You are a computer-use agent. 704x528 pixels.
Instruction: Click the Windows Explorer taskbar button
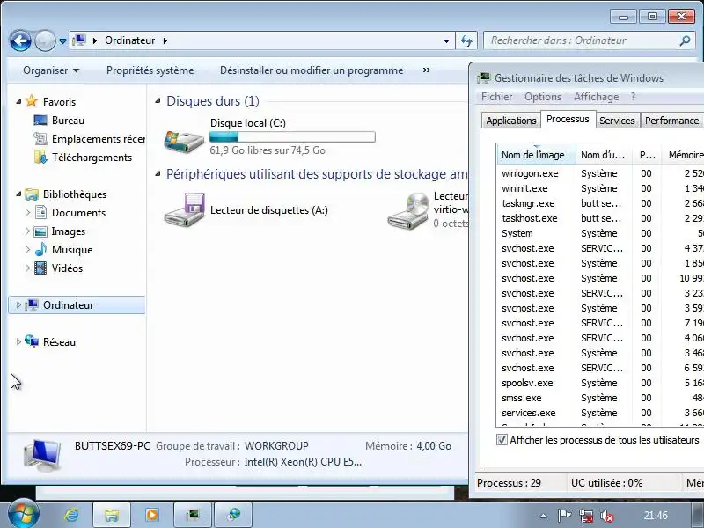(x=112, y=515)
